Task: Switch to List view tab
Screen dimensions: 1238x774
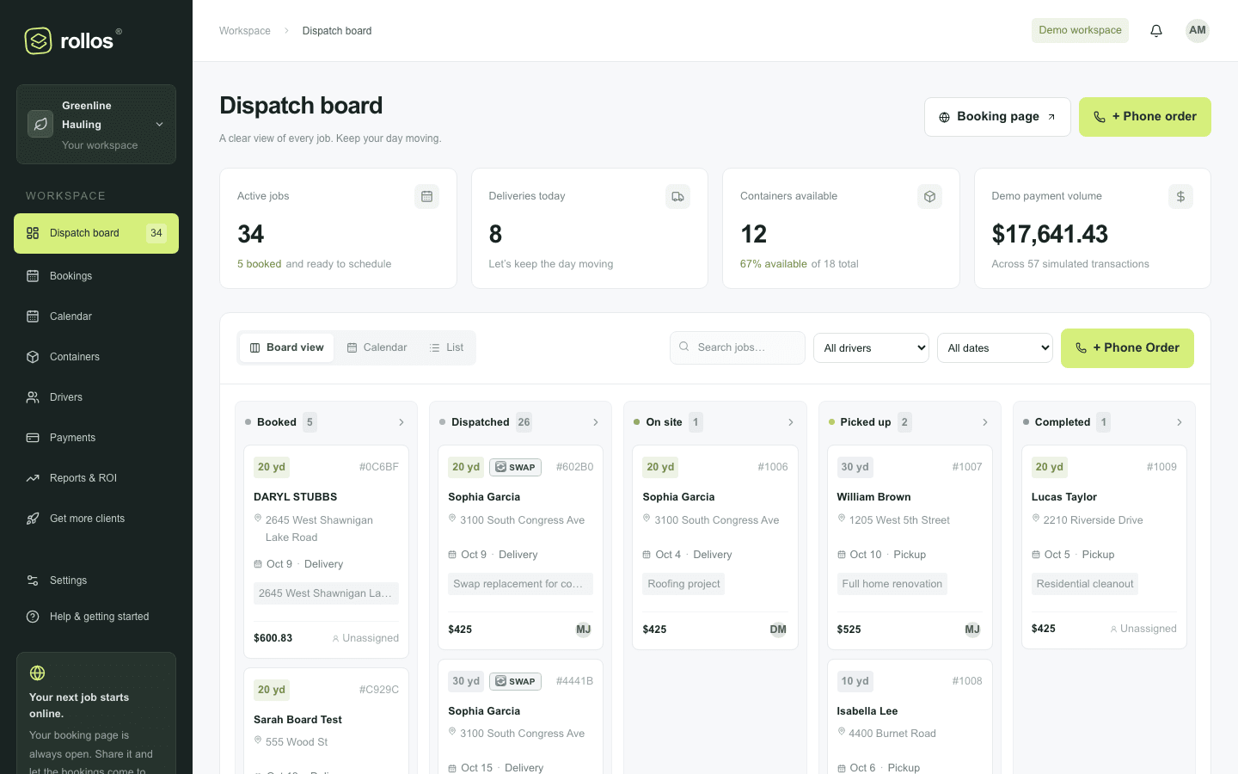Action: (x=447, y=347)
